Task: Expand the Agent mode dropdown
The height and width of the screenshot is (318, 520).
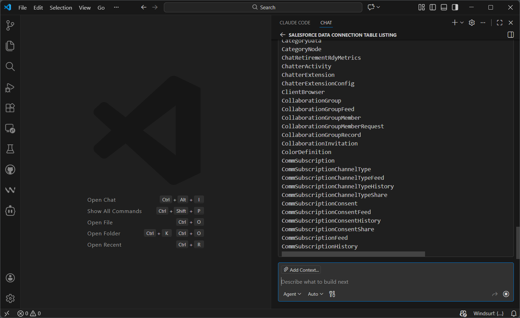Action: point(292,294)
